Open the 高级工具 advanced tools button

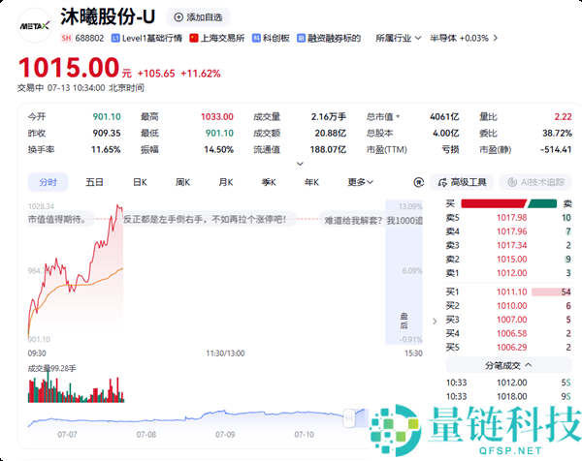pos(462,182)
